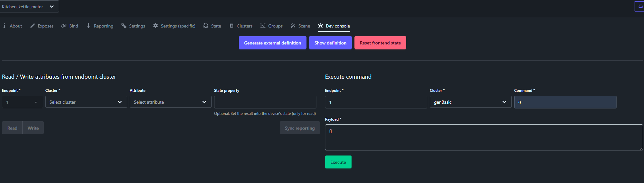Click the Exposes pencil icon
This screenshot has width=644, height=183.
(32, 26)
